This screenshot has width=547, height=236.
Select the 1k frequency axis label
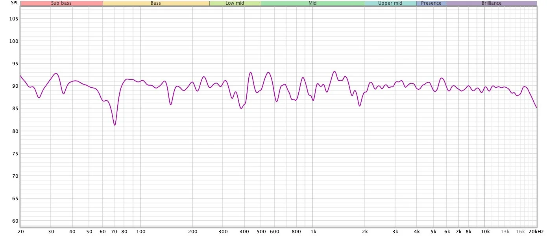[x=313, y=231]
